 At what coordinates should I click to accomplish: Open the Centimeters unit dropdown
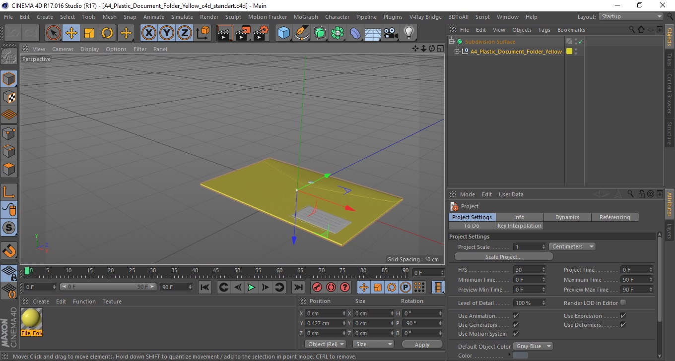tap(572, 246)
